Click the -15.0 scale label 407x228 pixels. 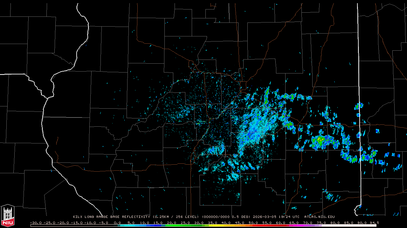tap(77, 223)
